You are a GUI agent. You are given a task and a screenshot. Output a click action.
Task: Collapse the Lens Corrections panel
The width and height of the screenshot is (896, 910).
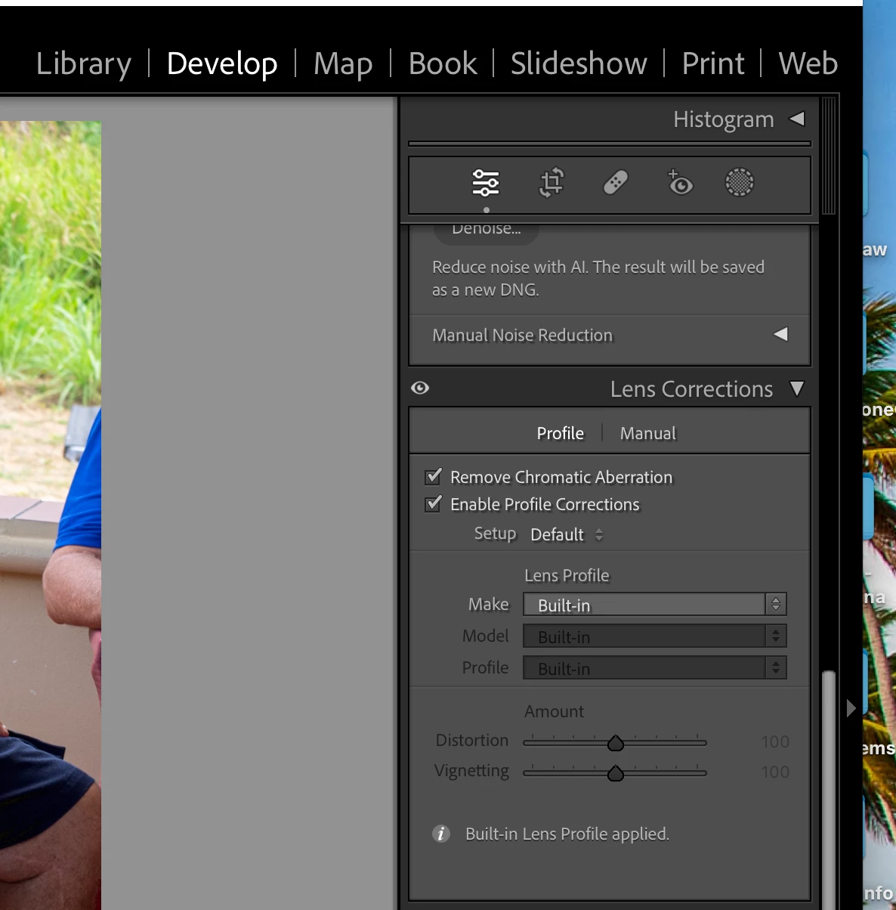coord(797,388)
